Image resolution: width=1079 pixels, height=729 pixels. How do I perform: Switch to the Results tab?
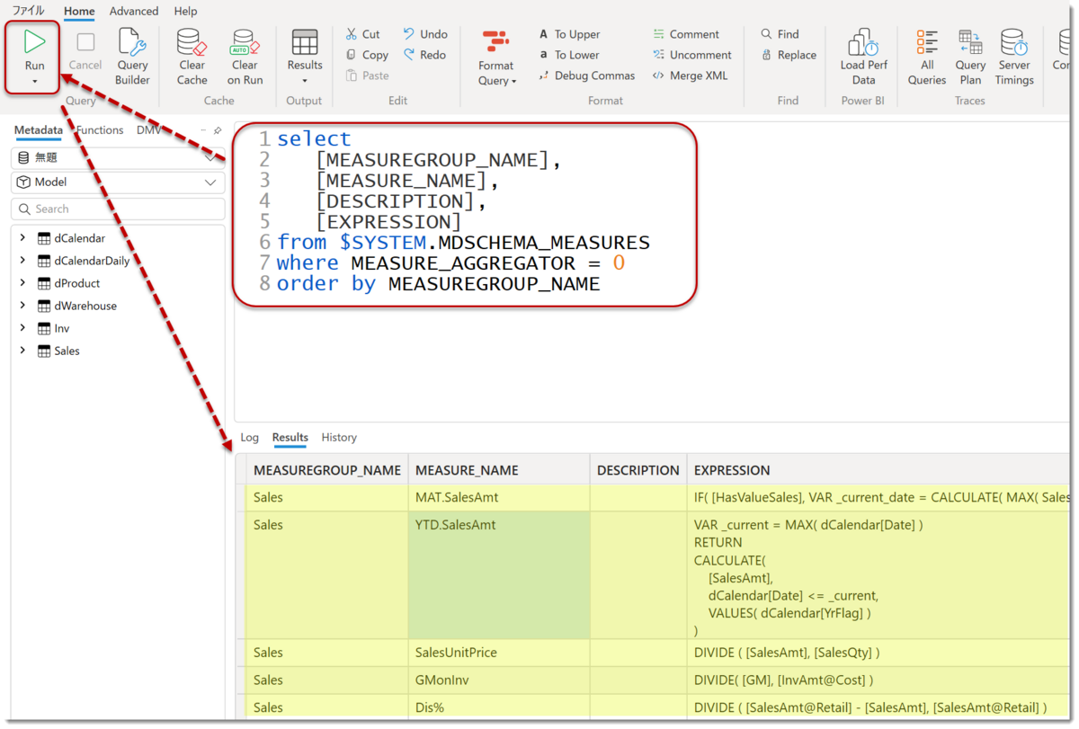[x=290, y=438]
